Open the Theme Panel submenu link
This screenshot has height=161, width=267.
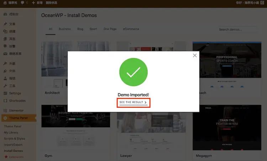point(12,126)
